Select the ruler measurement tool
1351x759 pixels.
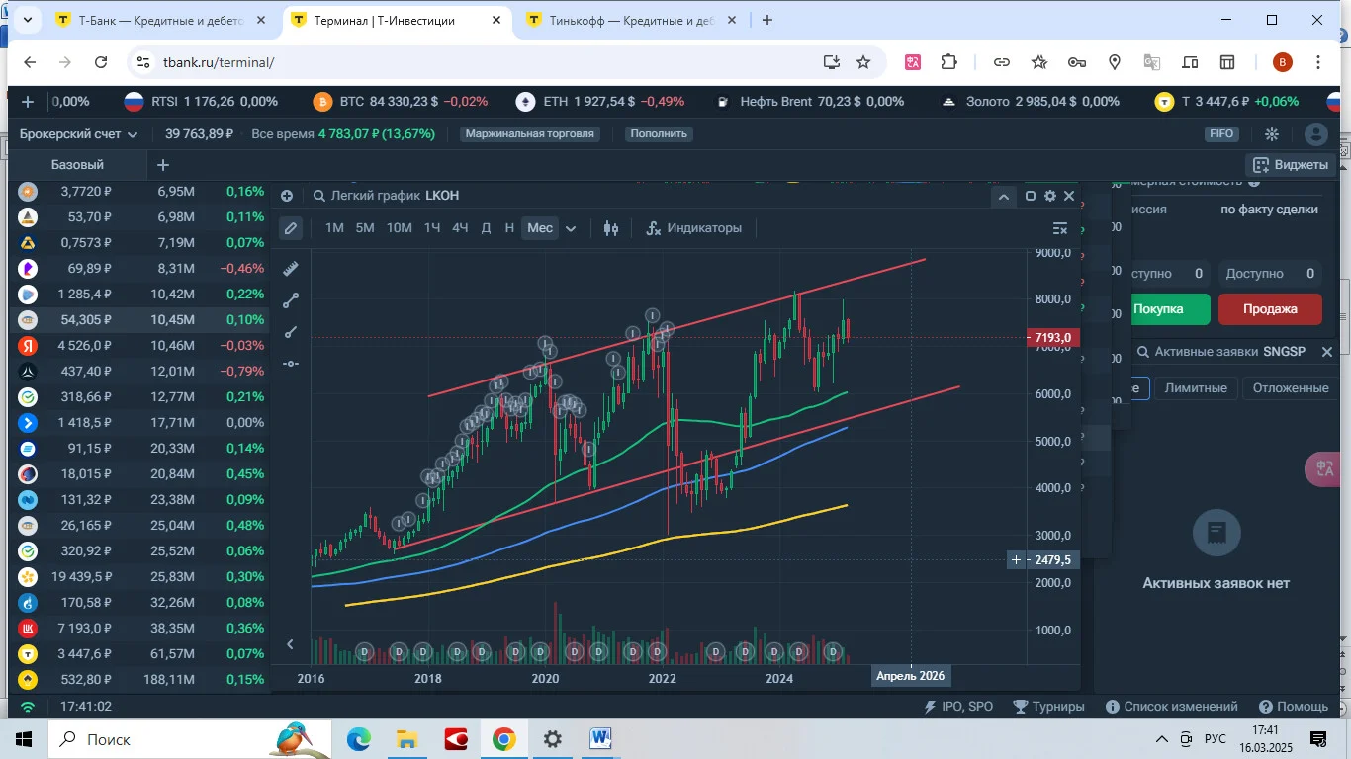coord(291,269)
